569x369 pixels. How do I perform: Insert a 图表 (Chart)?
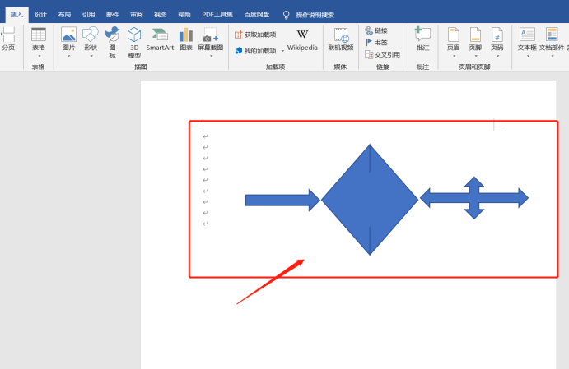pos(186,38)
